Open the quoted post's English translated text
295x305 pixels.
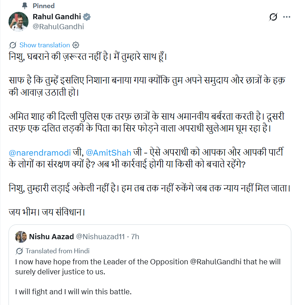tap(148, 277)
